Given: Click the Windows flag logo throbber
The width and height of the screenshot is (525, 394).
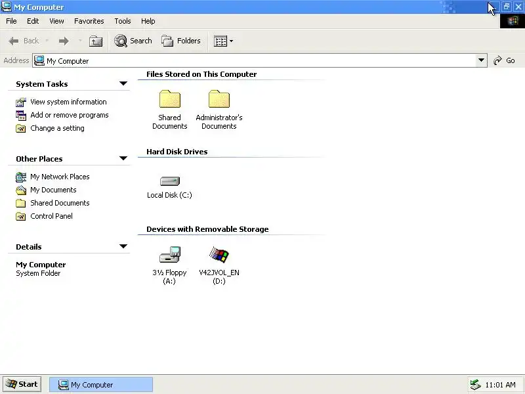Looking at the screenshot, I should click(x=513, y=21).
